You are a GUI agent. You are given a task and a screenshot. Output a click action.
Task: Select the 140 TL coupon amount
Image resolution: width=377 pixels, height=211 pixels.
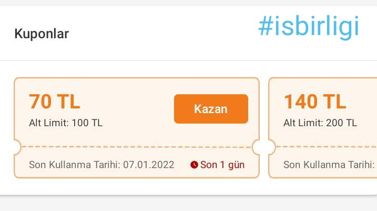tap(315, 102)
